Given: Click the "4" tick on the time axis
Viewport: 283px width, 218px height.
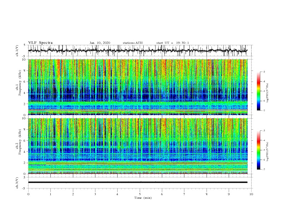Looking at the screenshot, I should (x=117, y=194).
